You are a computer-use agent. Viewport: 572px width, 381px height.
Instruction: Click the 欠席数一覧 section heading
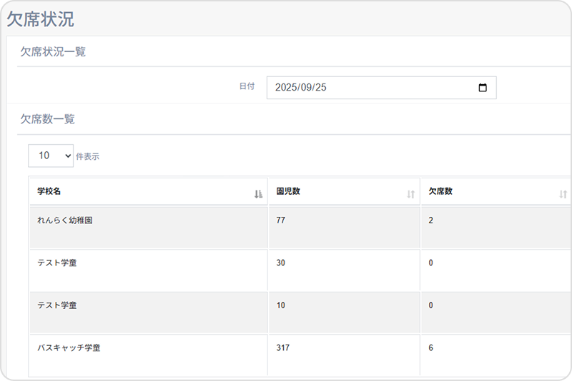(x=47, y=118)
